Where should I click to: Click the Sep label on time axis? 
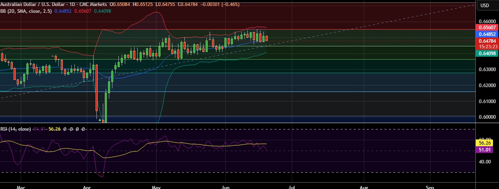(x=430, y=187)
